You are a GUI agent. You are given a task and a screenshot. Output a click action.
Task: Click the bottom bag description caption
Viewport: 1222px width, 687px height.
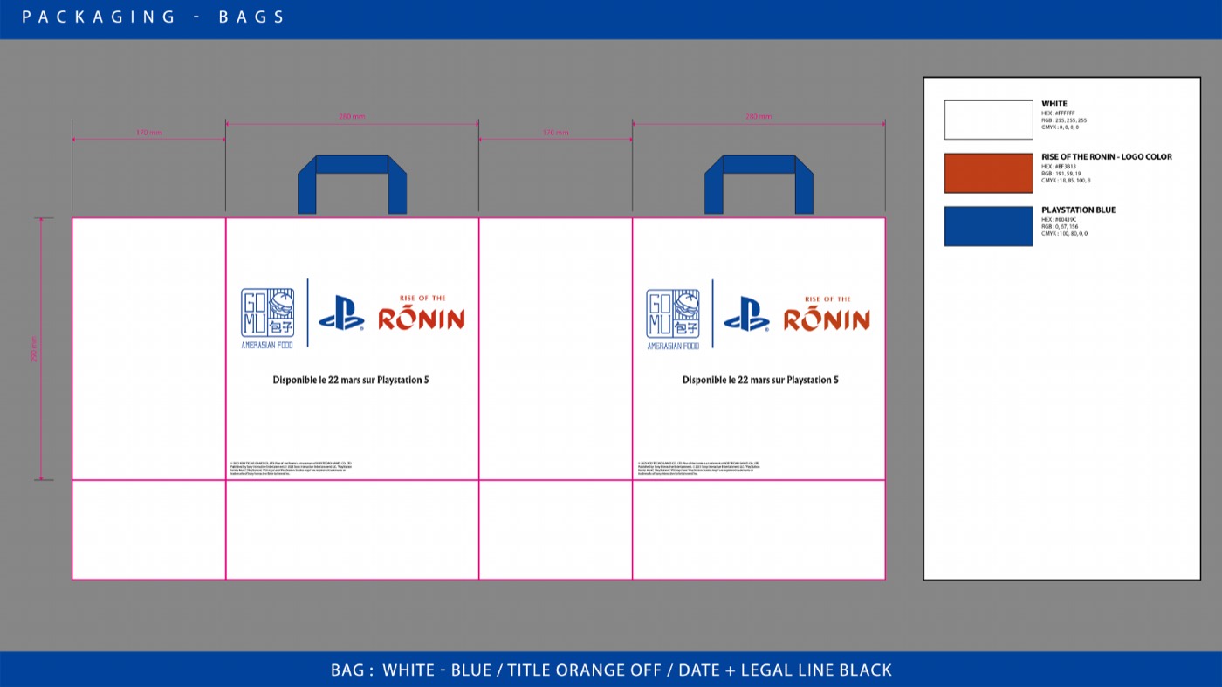point(611,670)
